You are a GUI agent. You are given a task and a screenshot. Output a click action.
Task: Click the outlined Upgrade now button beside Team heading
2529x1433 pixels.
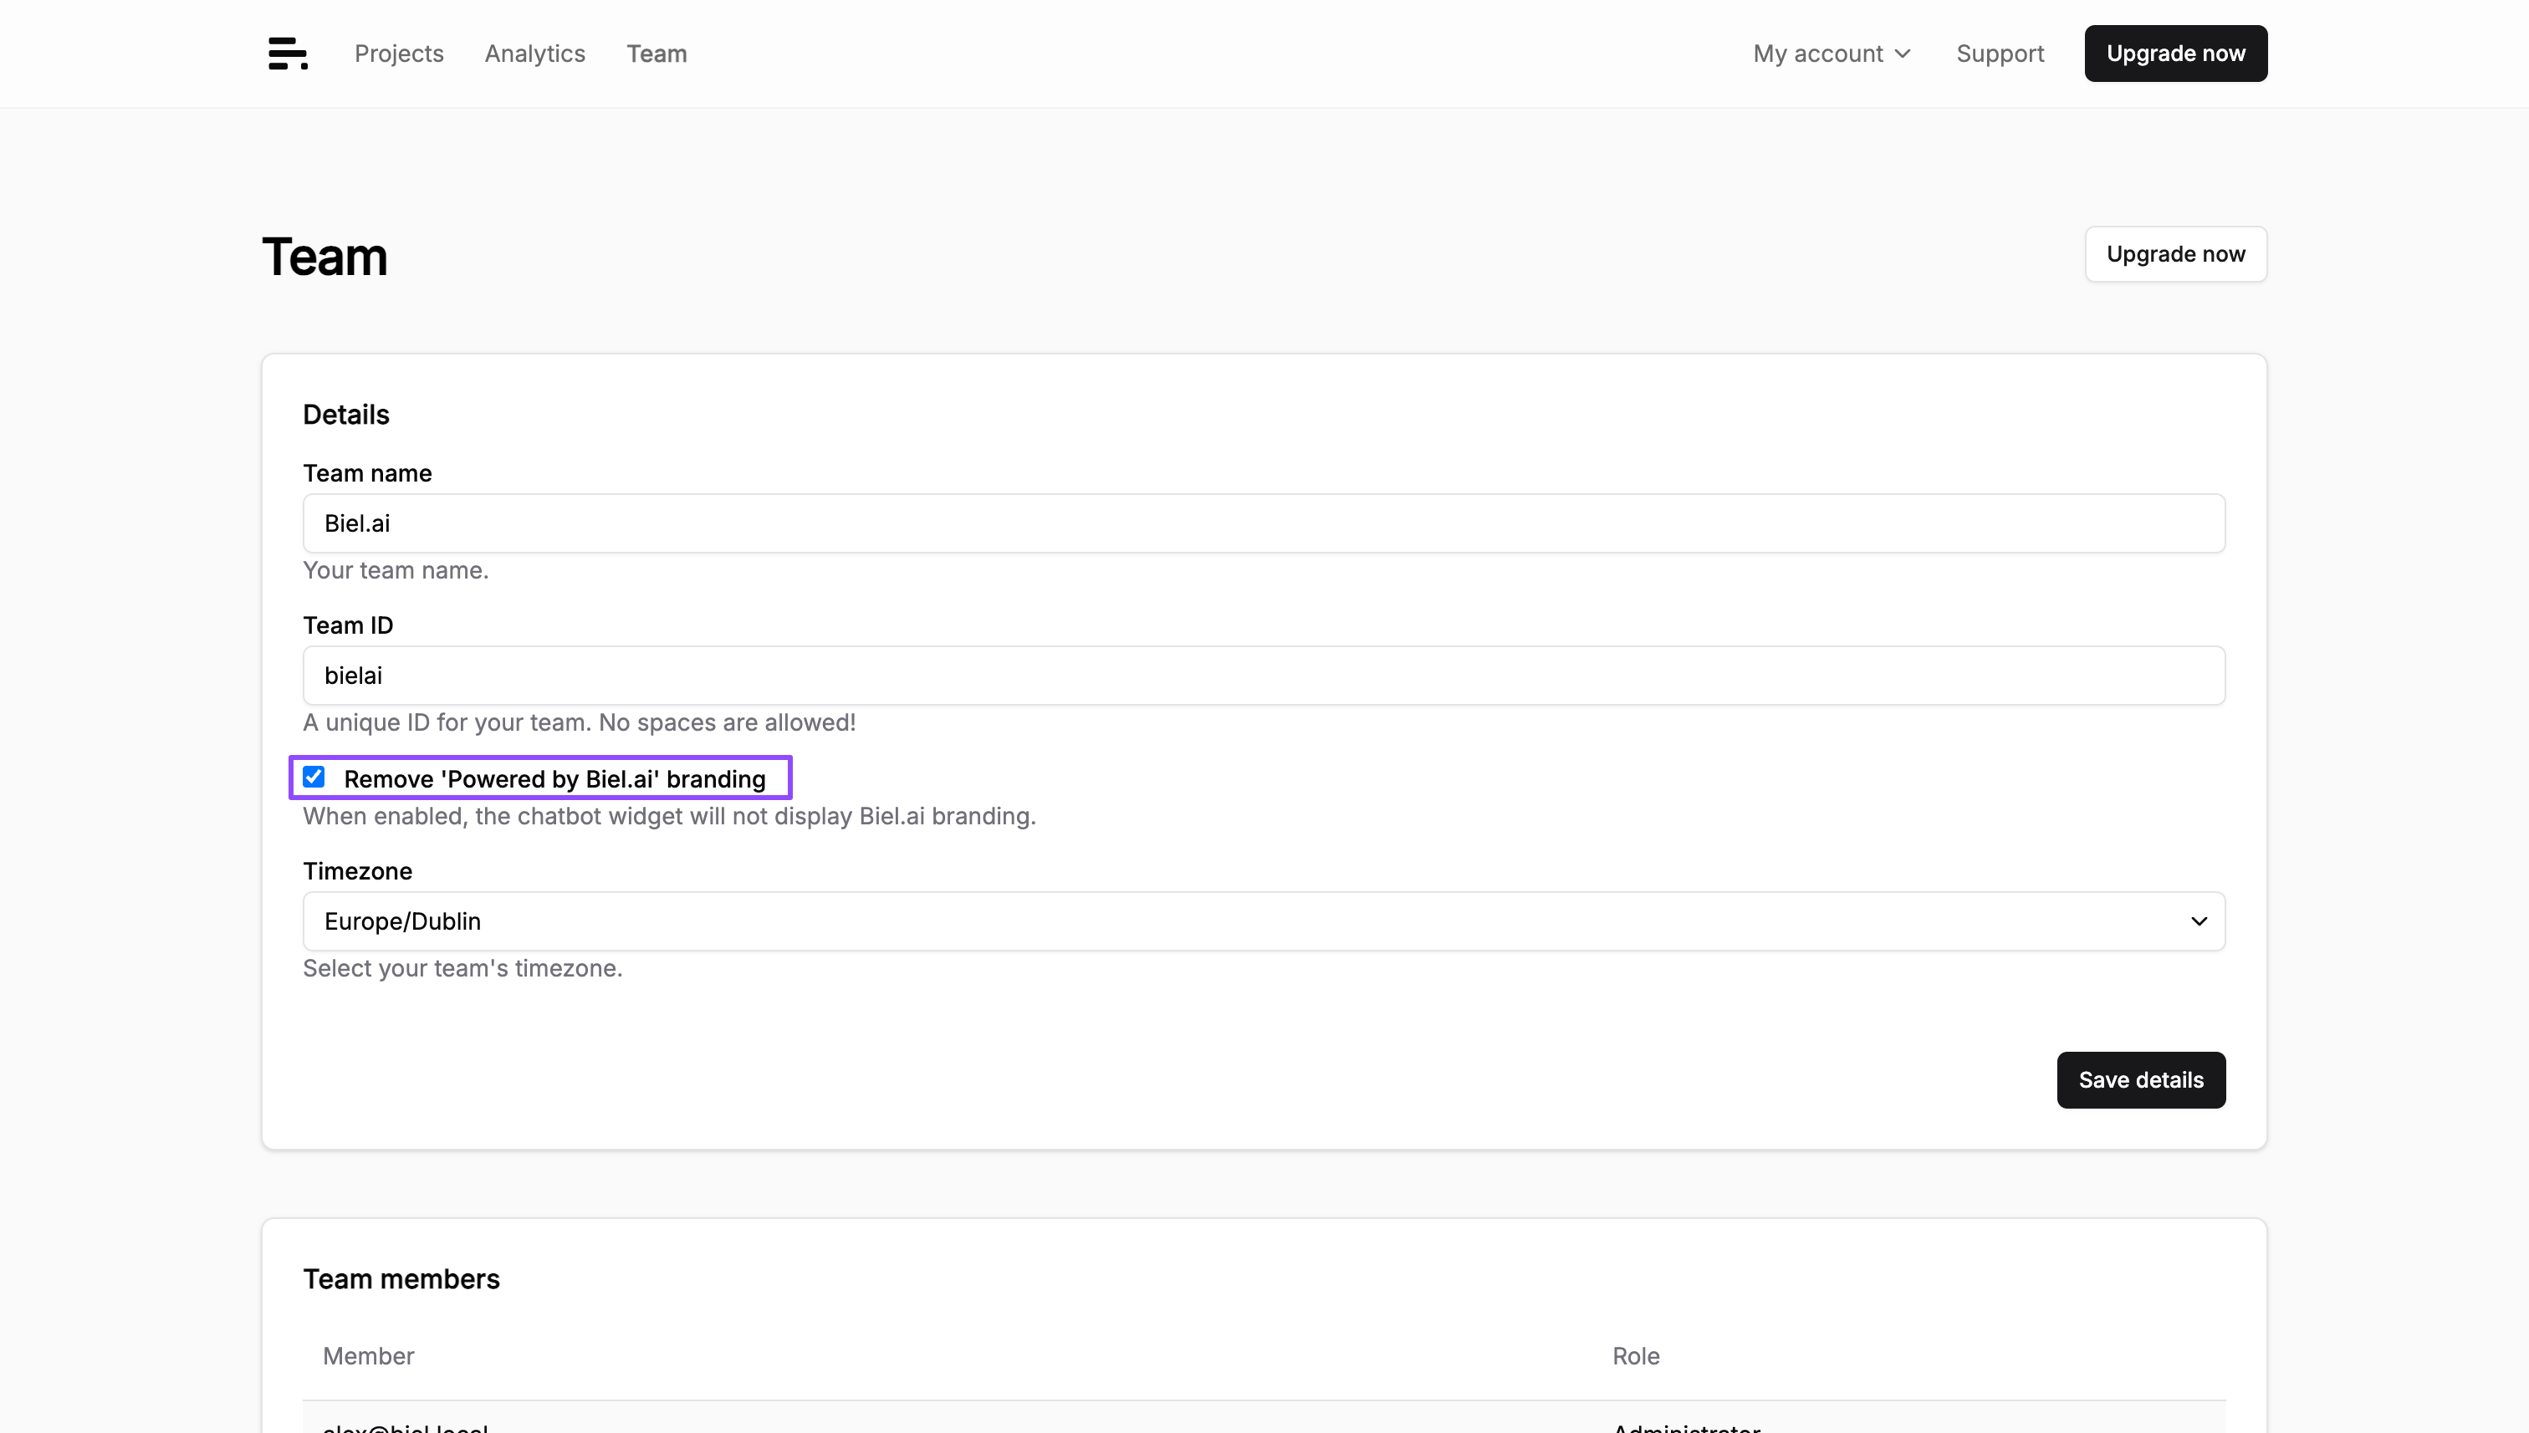tap(2175, 254)
